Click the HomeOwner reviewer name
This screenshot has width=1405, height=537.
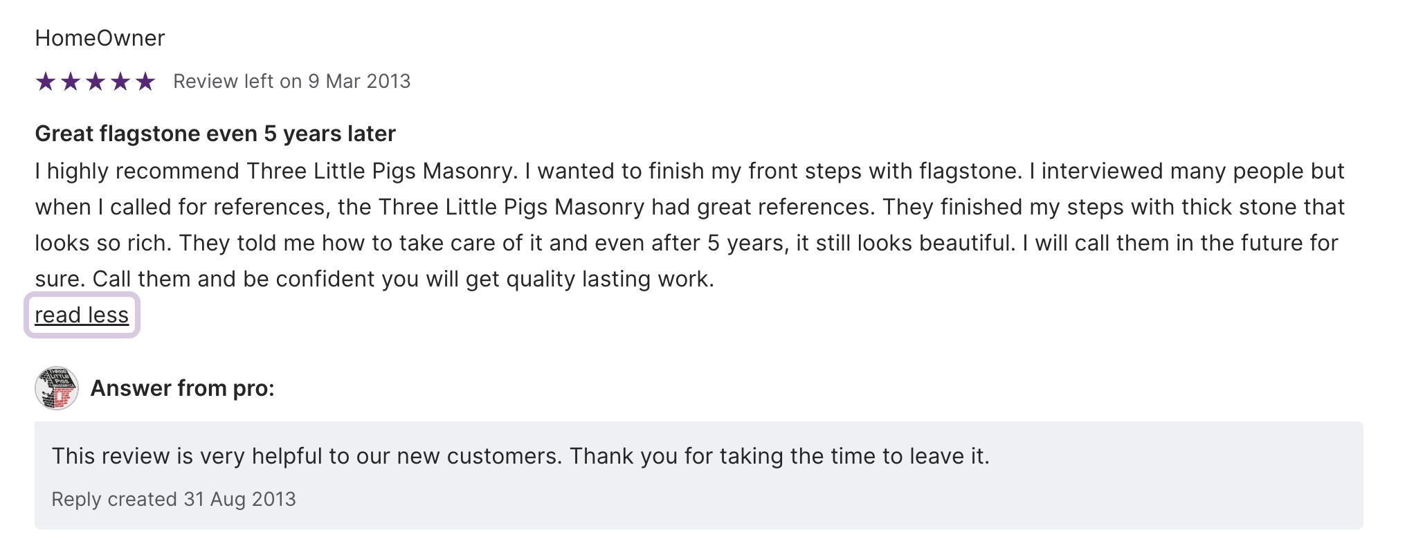point(100,38)
